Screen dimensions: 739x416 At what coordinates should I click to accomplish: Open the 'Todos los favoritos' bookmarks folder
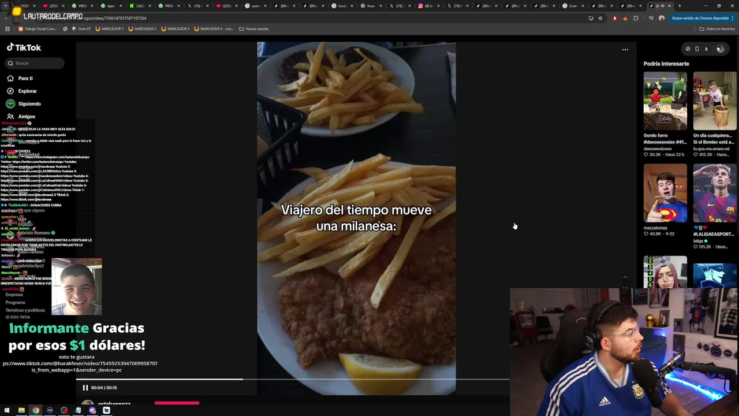click(717, 28)
